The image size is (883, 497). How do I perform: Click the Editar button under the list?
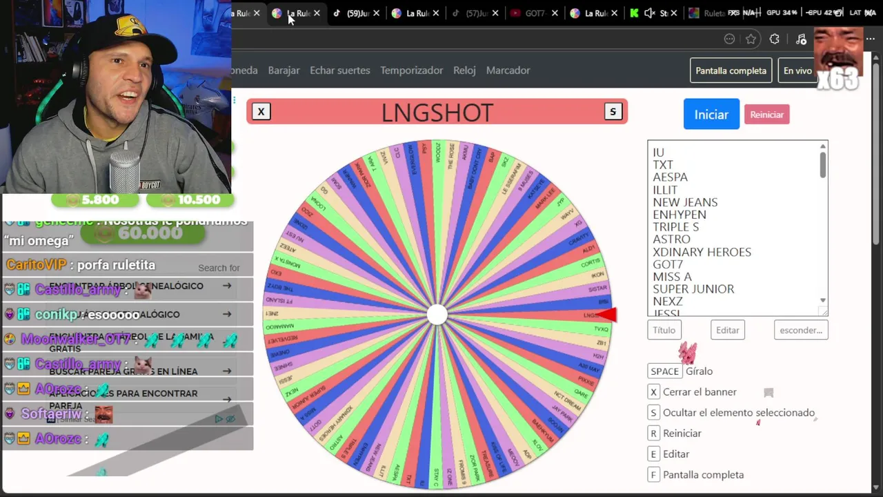pos(727,330)
